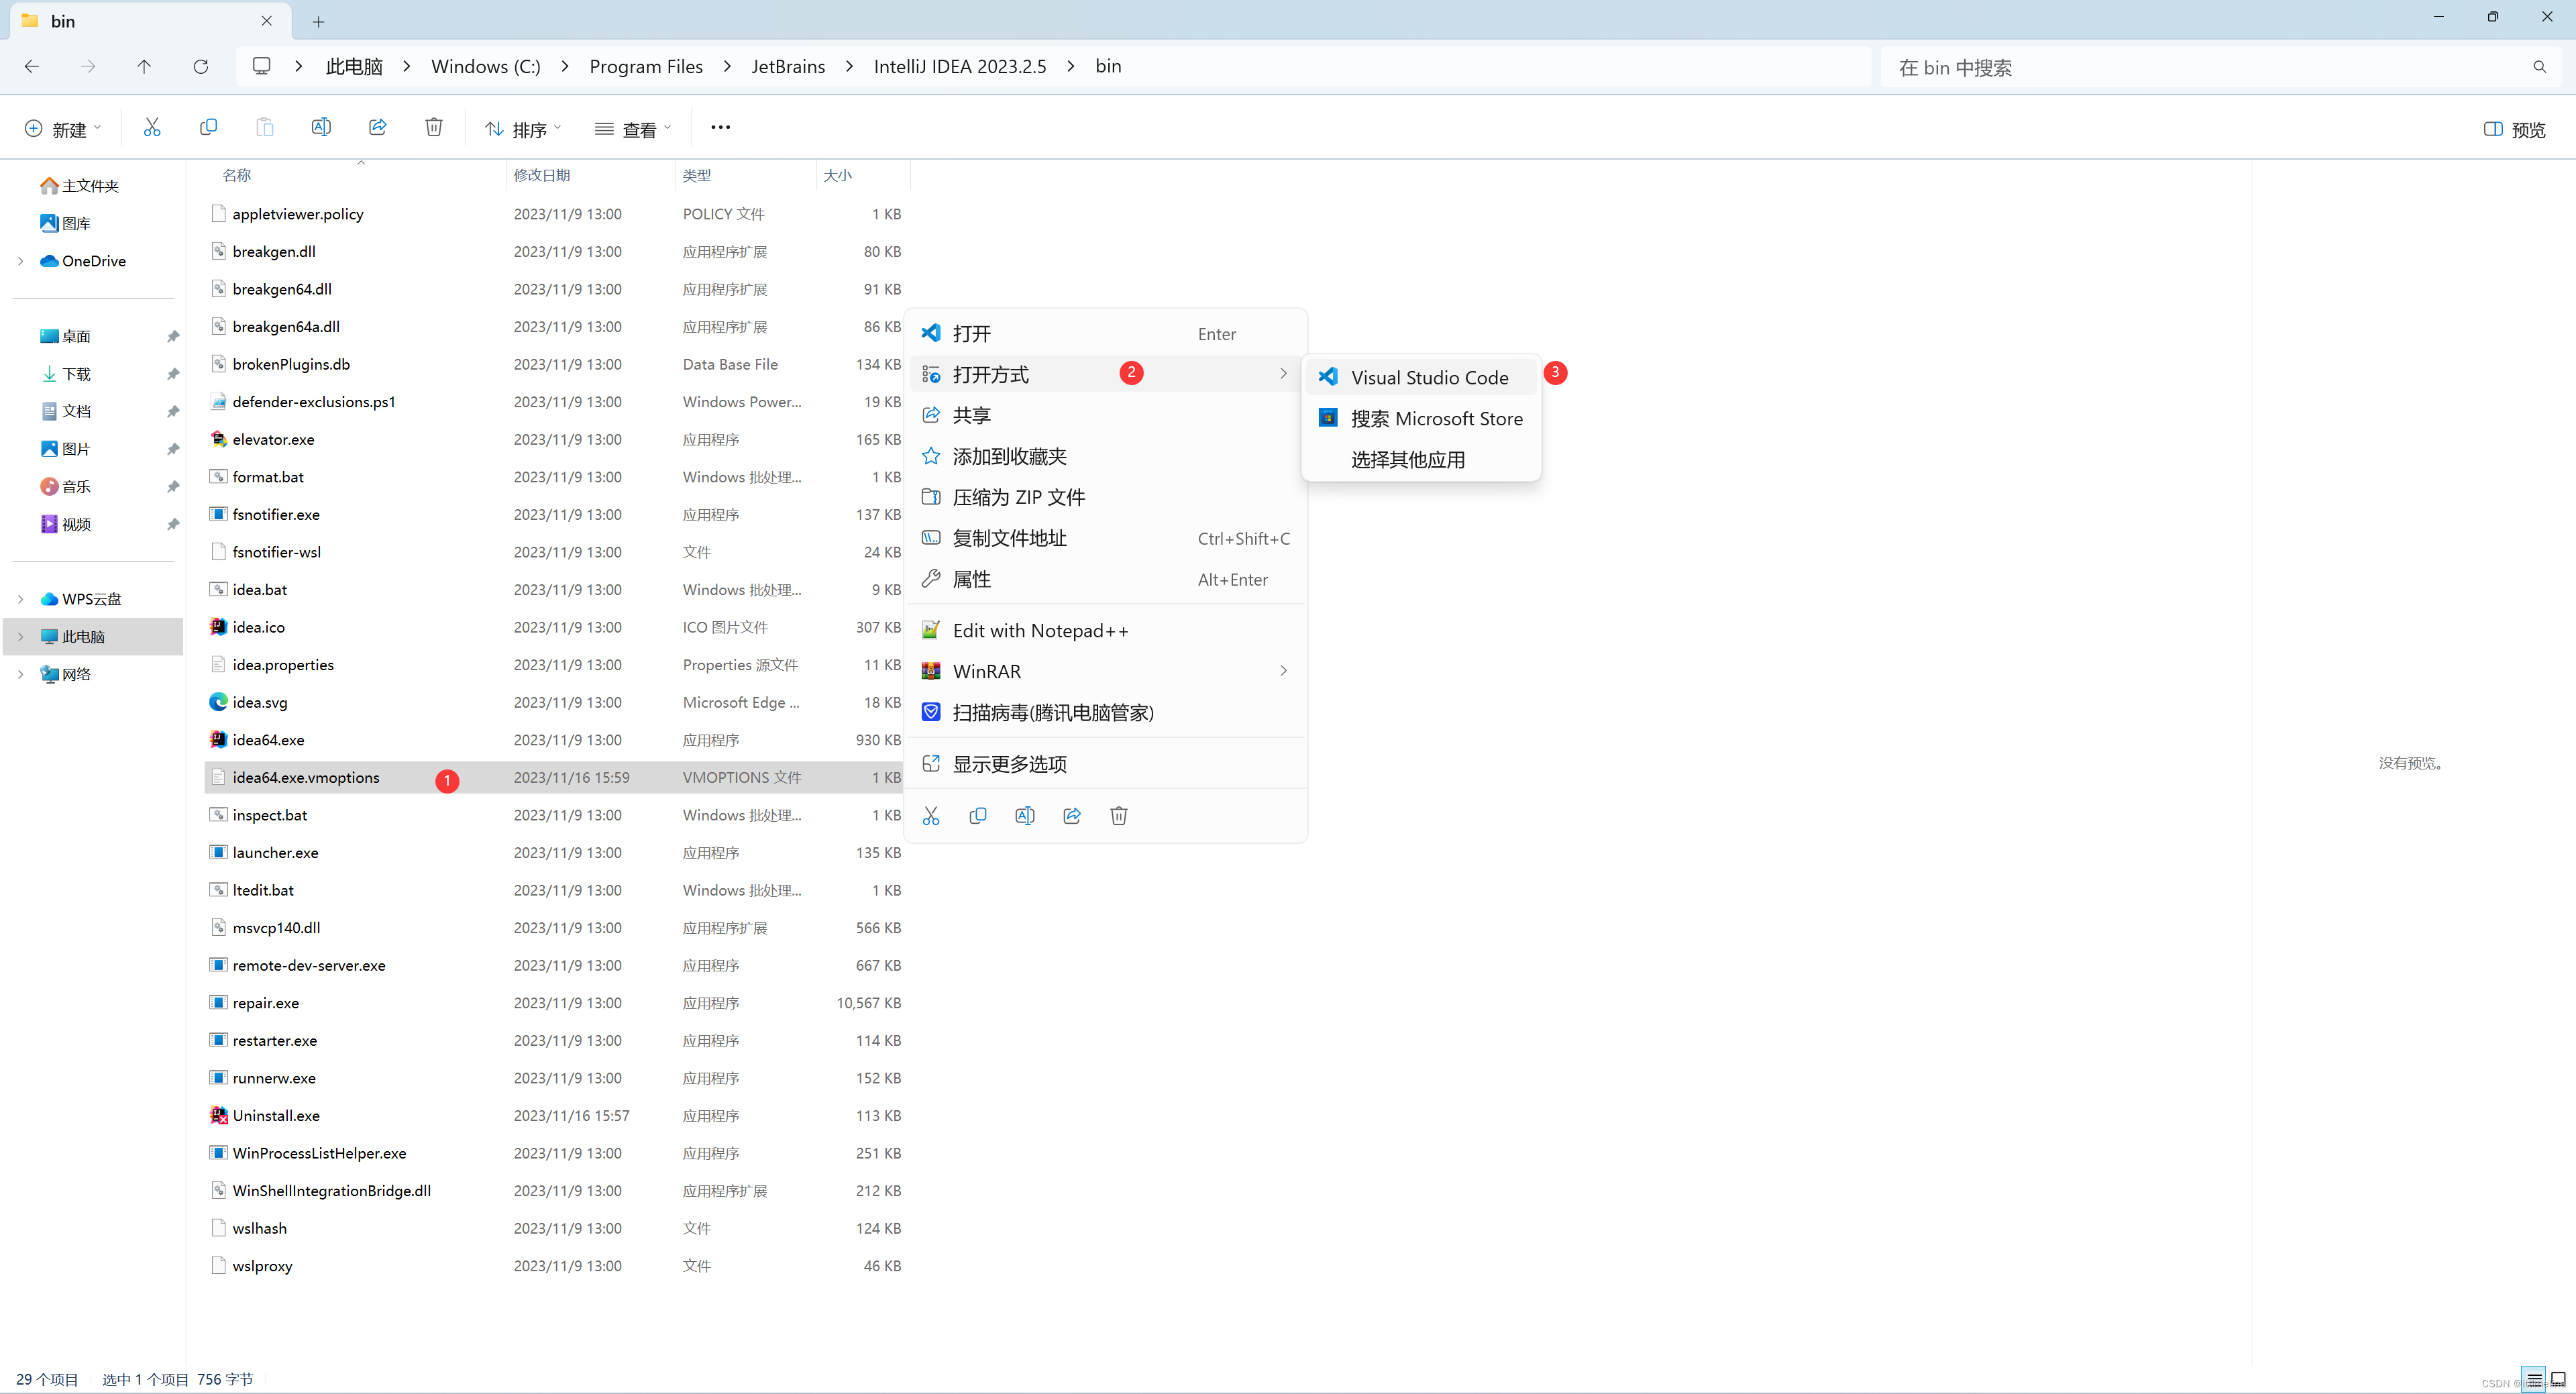Sort by the 修改日期 column header

point(541,175)
